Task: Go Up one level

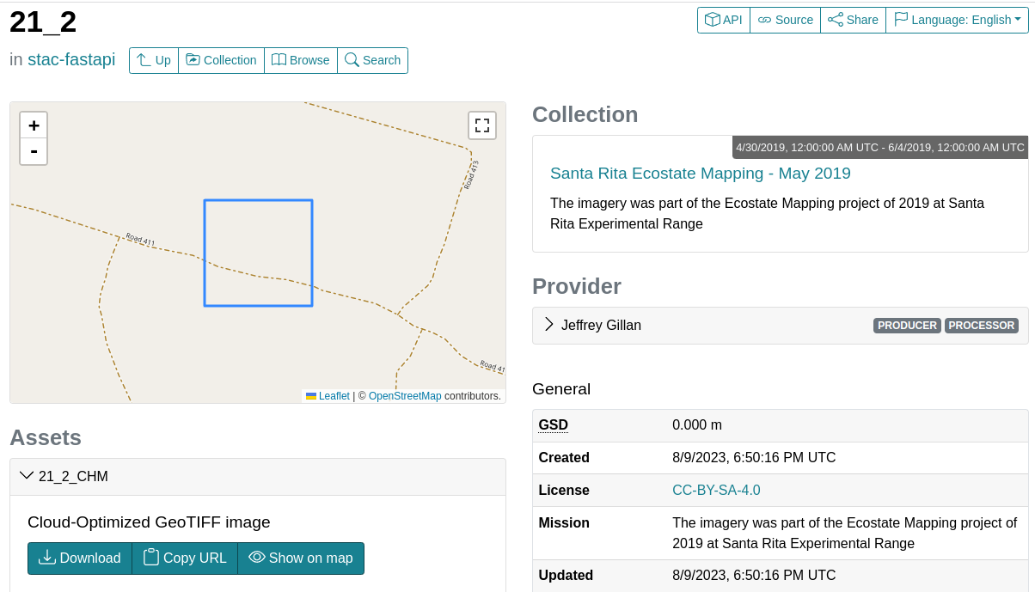Action: tap(154, 60)
